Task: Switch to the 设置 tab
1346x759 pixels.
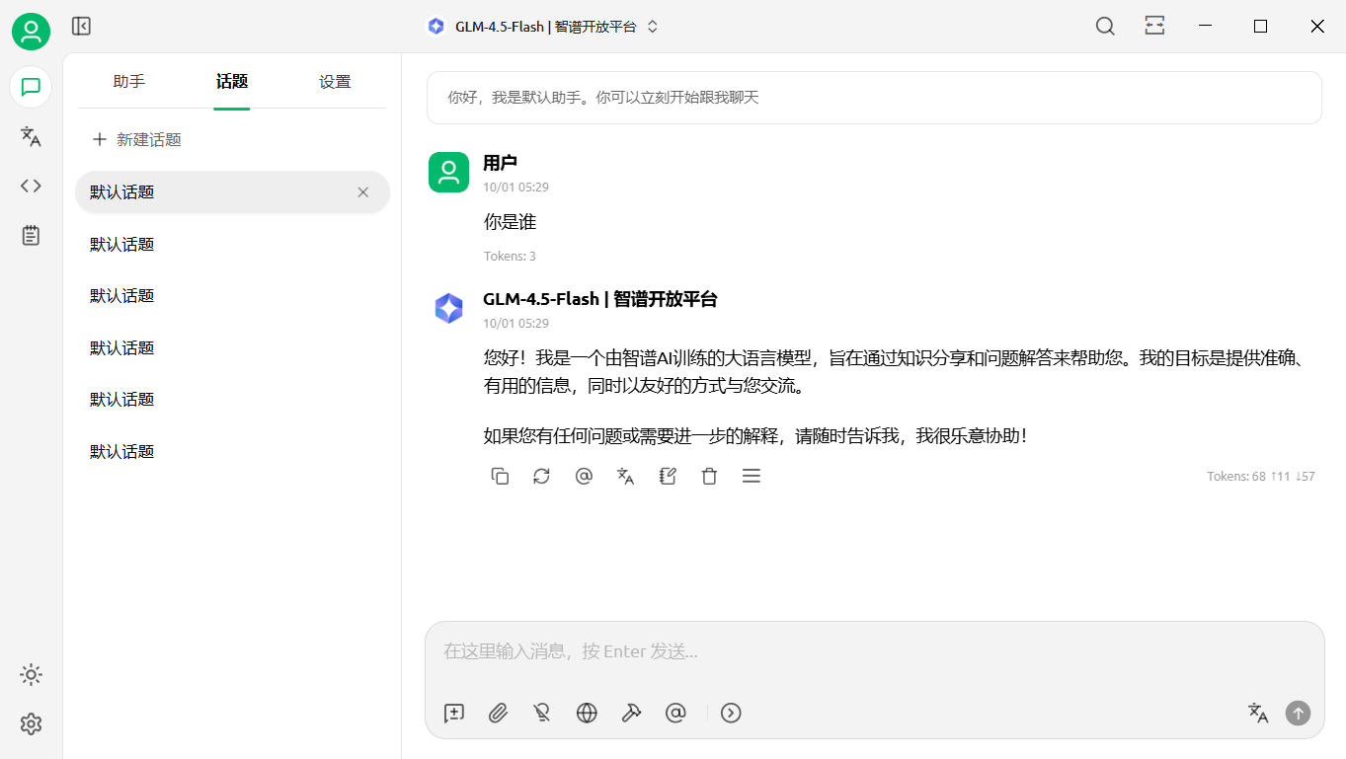Action: [x=335, y=82]
